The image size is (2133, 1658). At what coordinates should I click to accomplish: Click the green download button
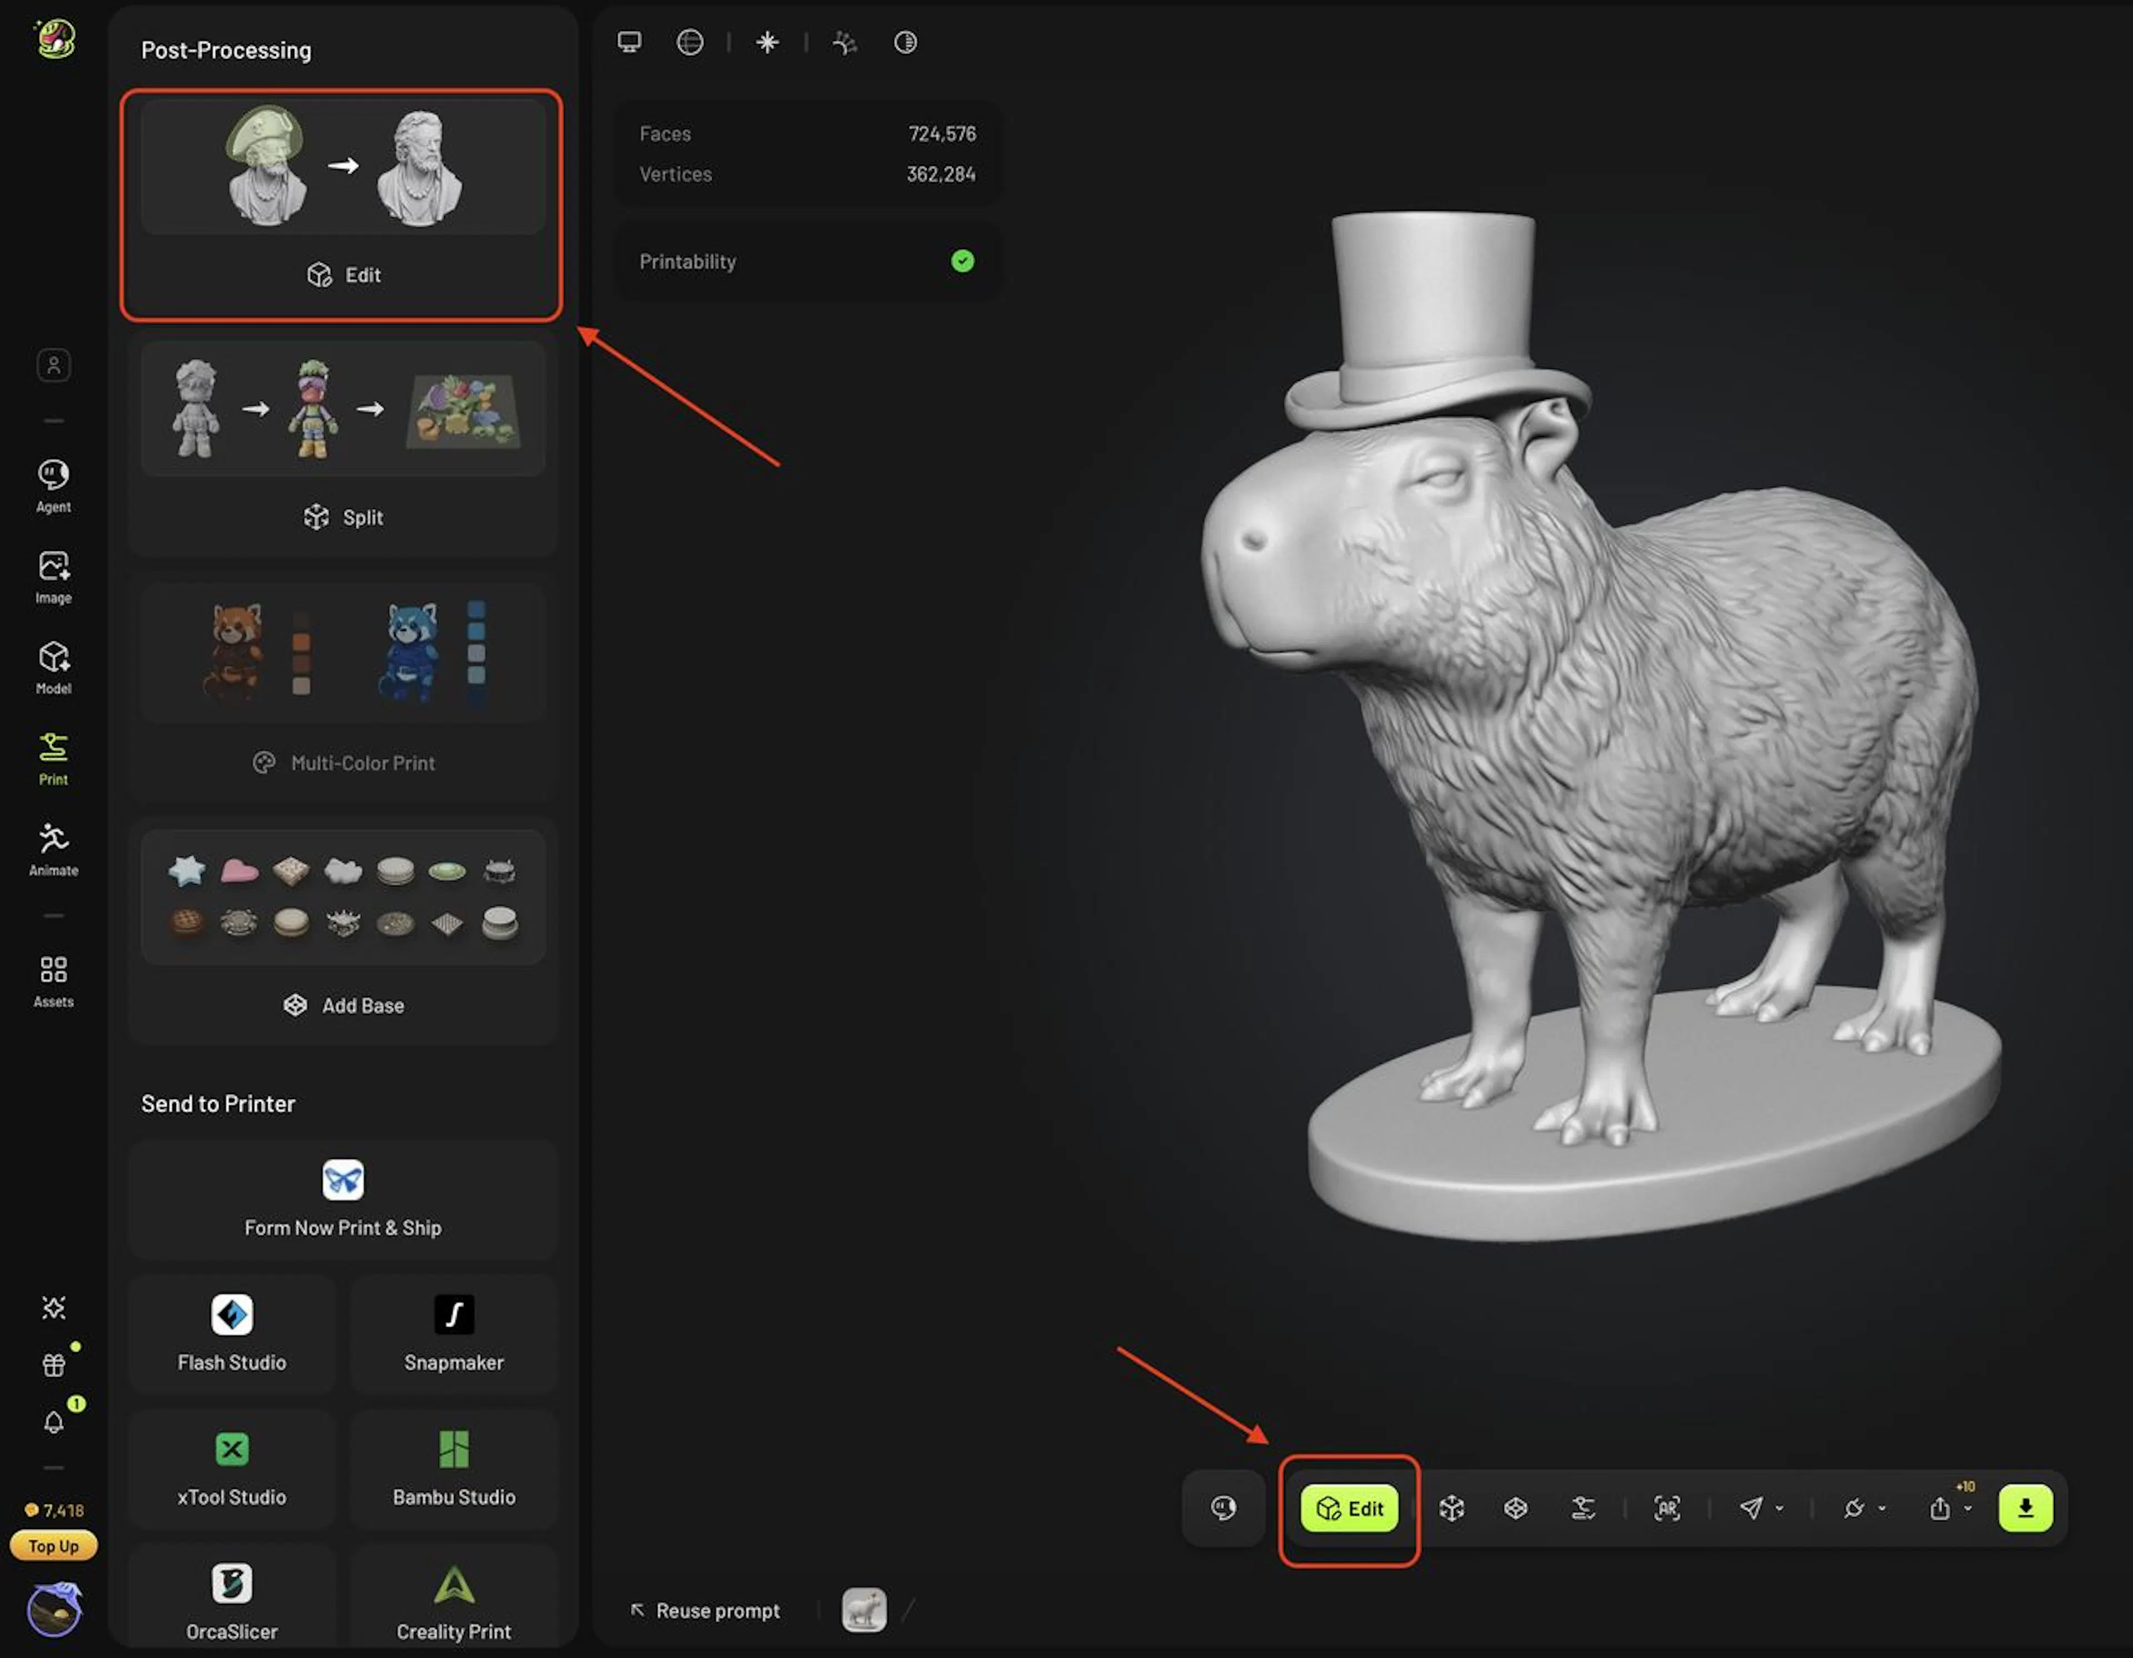pos(2026,1509)
